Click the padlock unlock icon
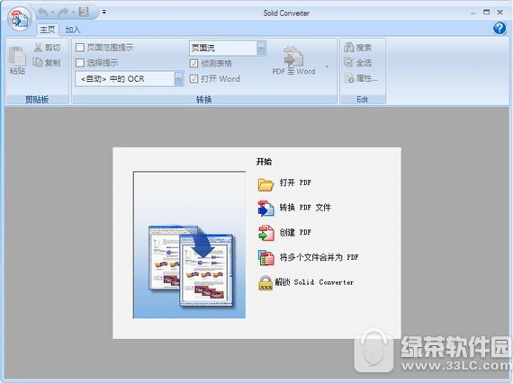This screenshot has width=513, height=383. coord(265,283)
